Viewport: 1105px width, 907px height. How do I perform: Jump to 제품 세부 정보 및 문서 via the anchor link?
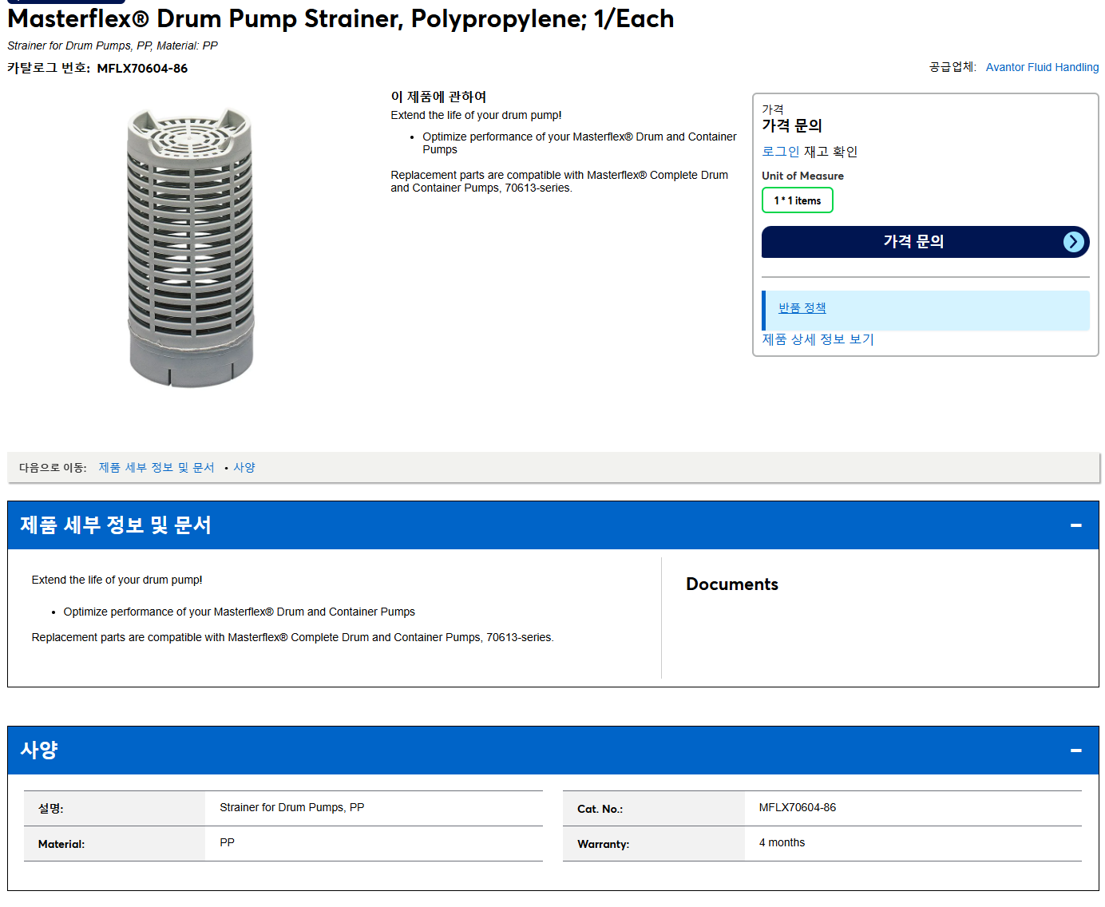pyautogui.click(x=156, y=468)
